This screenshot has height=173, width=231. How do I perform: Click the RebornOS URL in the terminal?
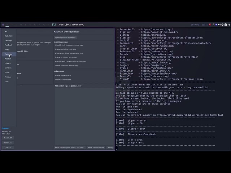(155, 76)
